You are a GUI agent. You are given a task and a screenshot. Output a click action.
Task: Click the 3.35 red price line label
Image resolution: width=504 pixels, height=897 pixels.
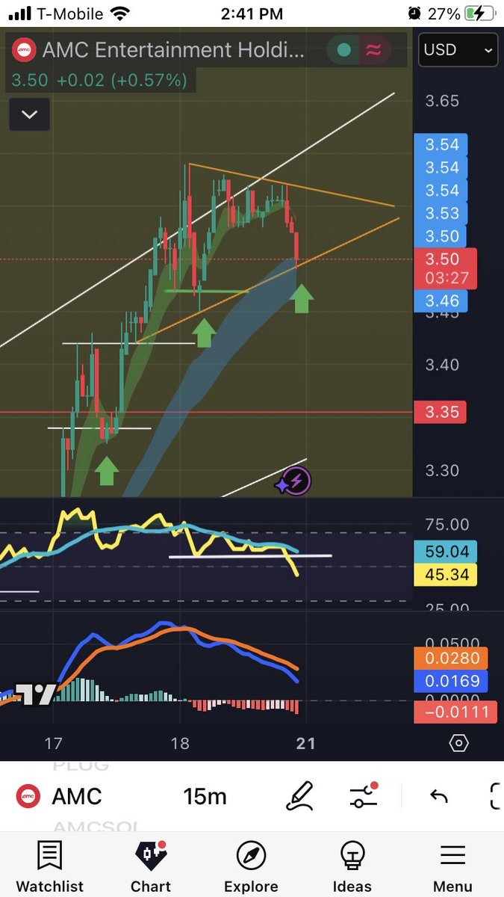tap(442, 412)
